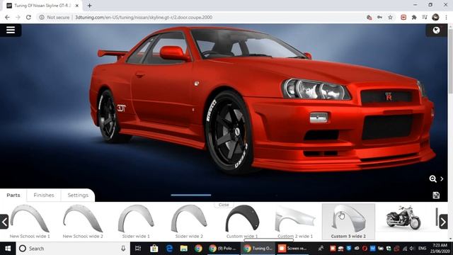Choose the Slider wide 1 fender
This screenshot has height=255, width=453.
pos(136,222)
